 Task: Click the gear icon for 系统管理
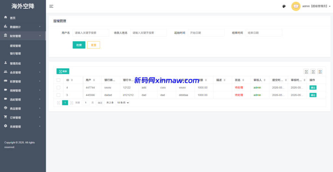point(6,126)
